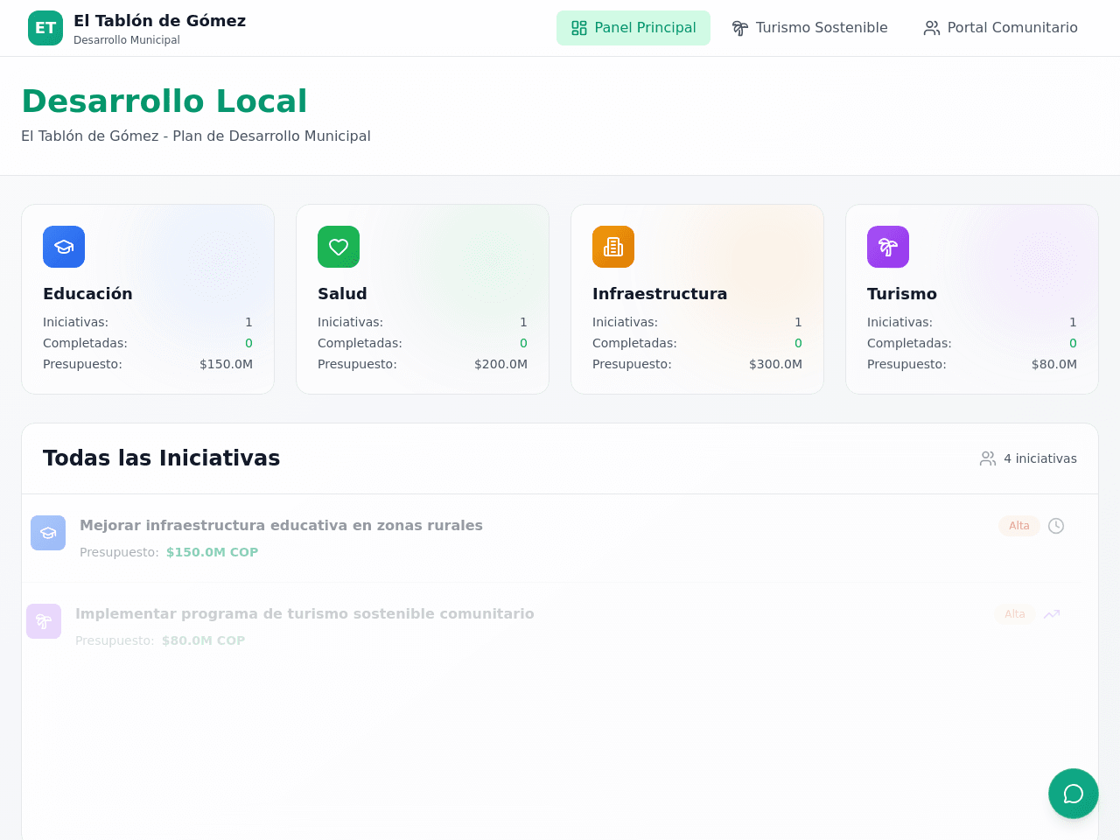Click the $80.0M COP amount
The height and width of the screenshot is (840, 1120).
tap(203, 640)
